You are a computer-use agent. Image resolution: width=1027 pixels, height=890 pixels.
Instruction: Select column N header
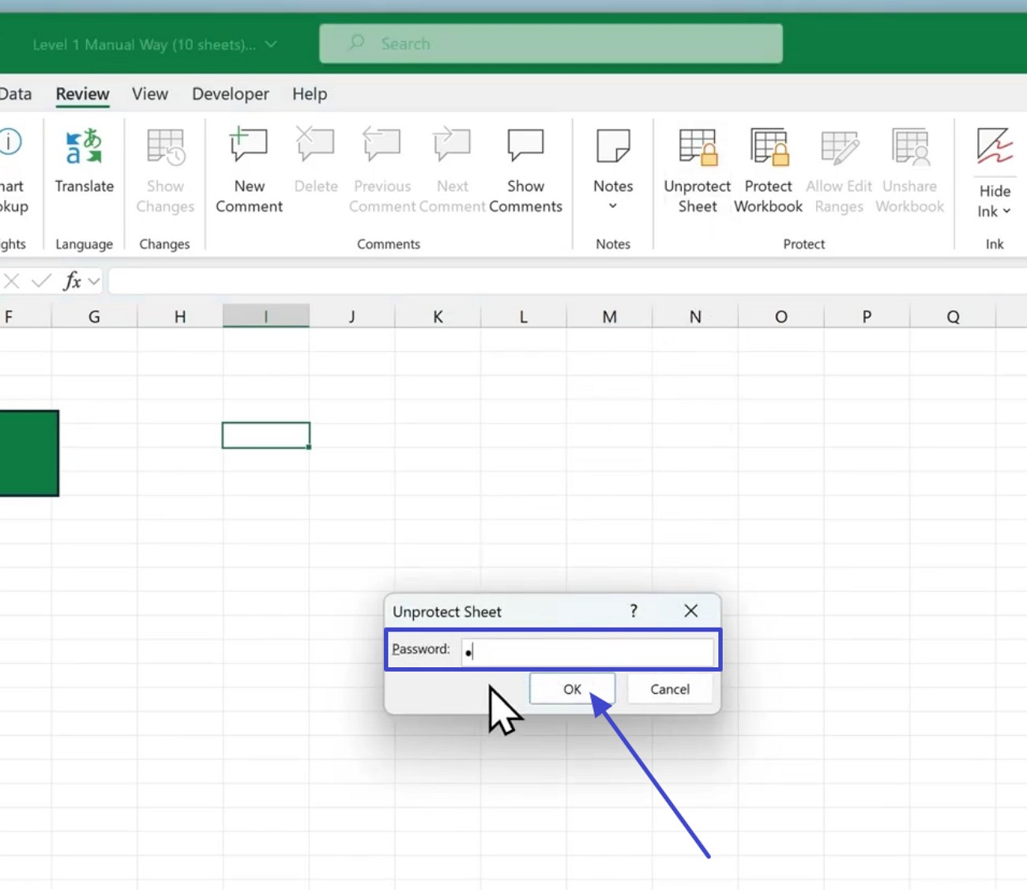point(695,317)
